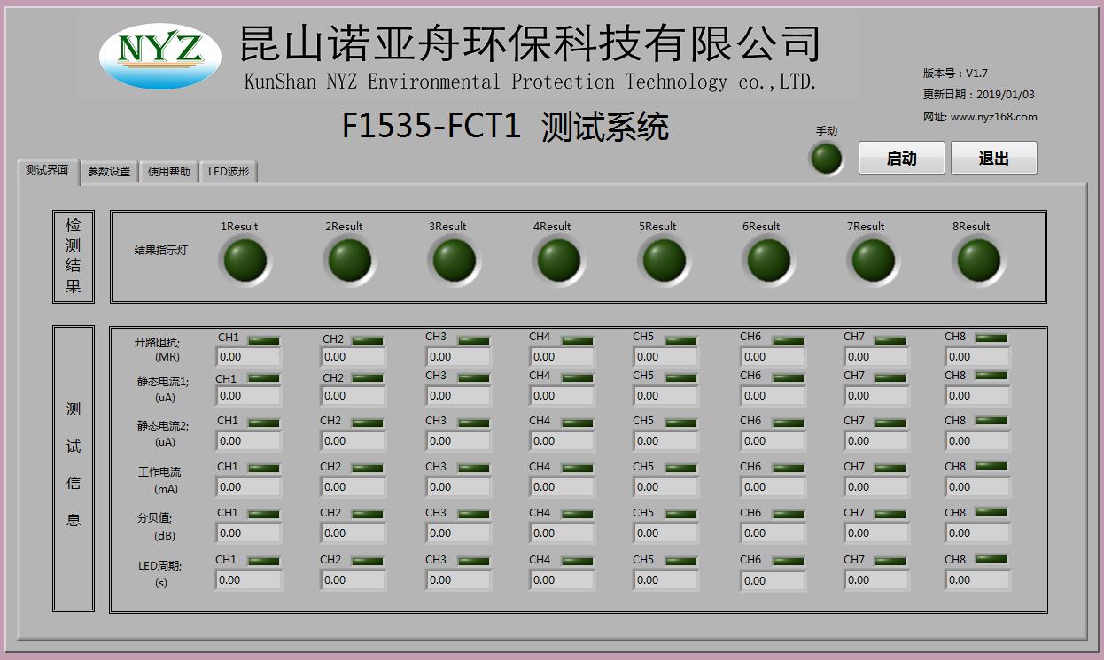Click the CH6 status LED in 静态电流1 row

tap(788, 379)
